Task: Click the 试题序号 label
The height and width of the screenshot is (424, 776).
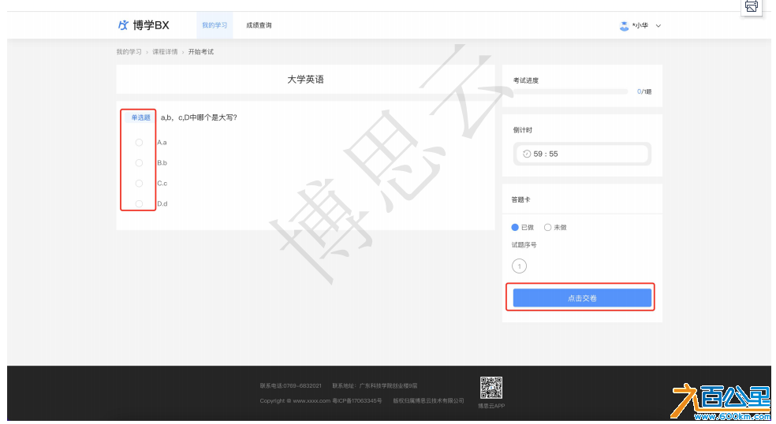Action: coord(524,245)
